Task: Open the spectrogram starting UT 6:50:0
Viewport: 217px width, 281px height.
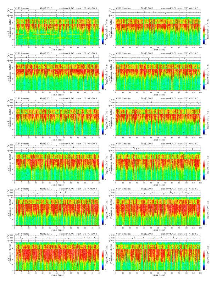Action: tap(158, 31)
